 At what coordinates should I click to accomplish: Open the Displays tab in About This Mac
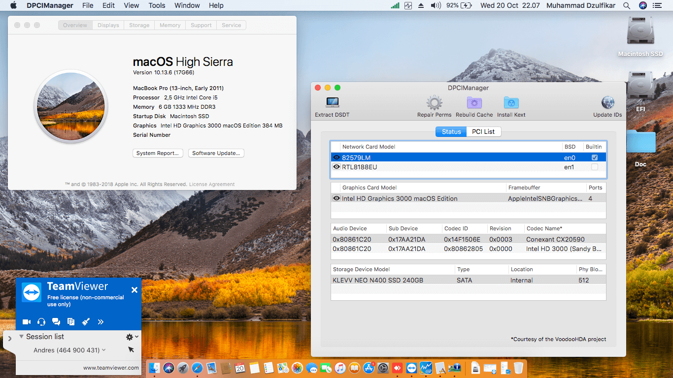pyautogui.click(x=108, y=25)
